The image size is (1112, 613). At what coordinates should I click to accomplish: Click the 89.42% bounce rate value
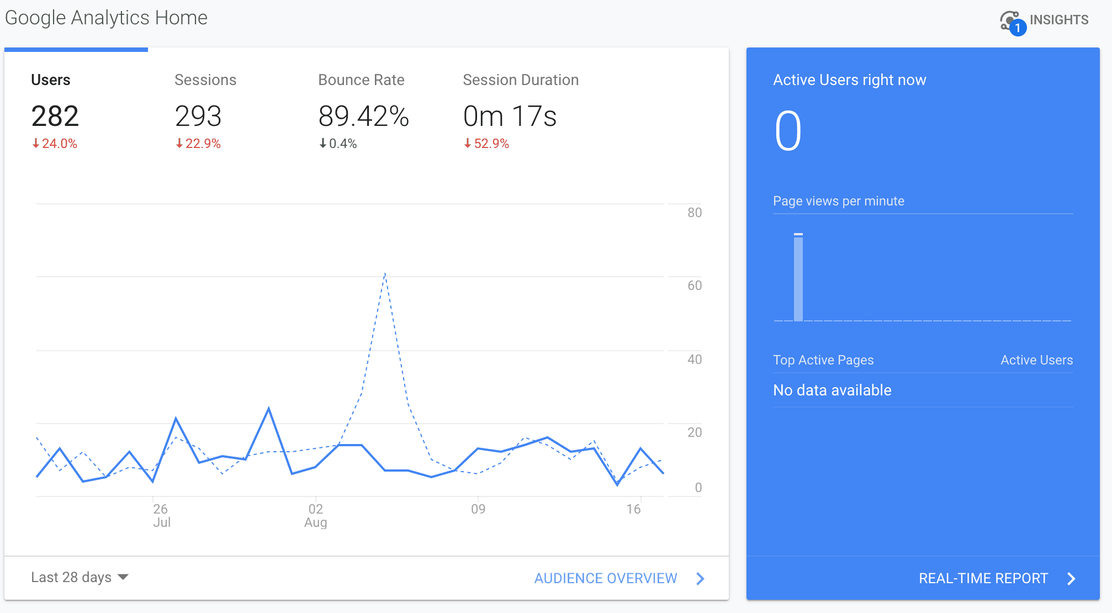(x=364, y=117)
